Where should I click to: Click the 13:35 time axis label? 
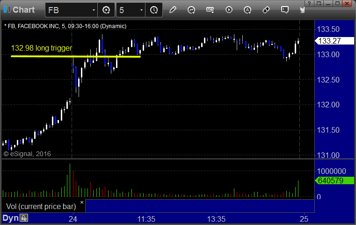pos(216,219)
